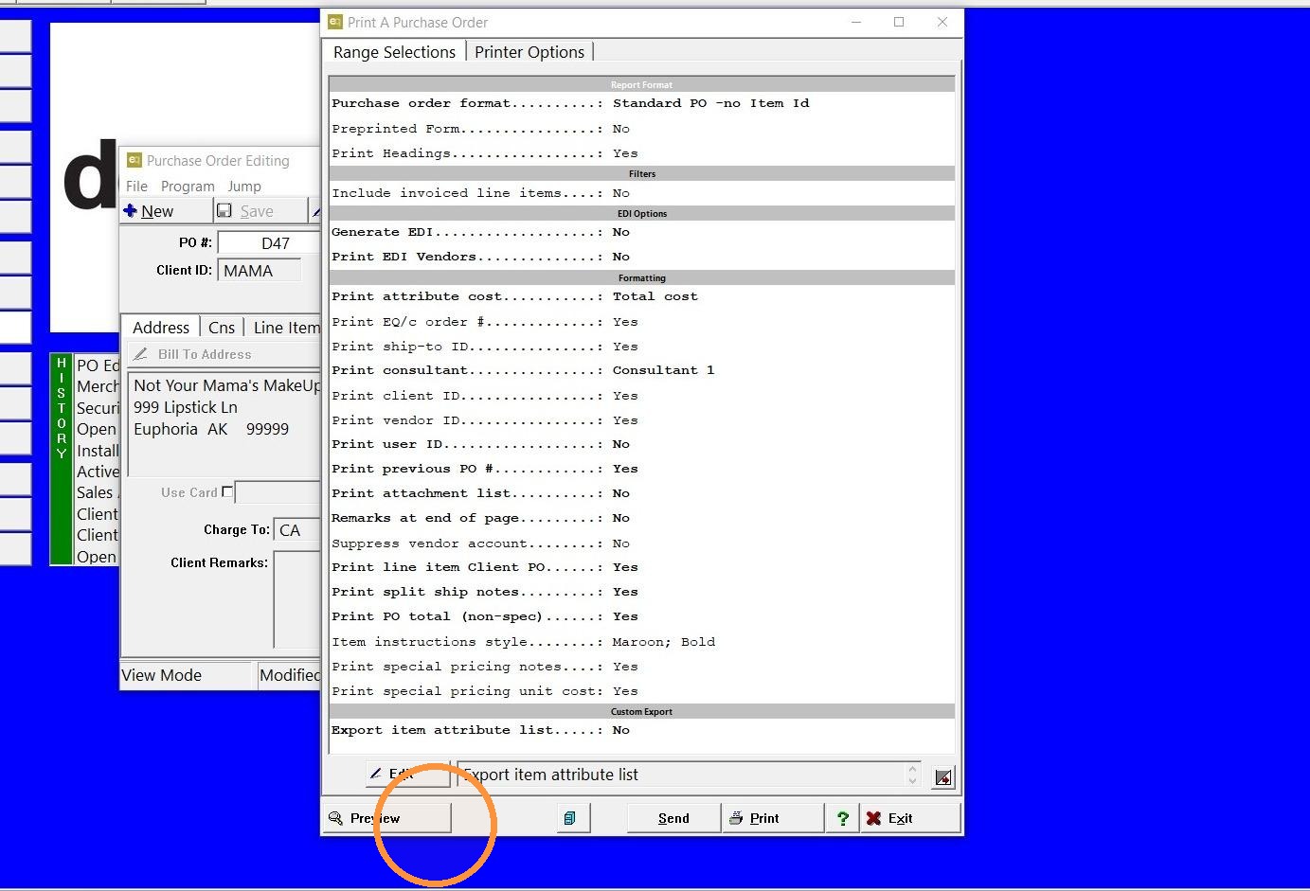Open Program menu in Purchase Order Editing
The width and height of the screenshot is (1310, 891).
coord(188,187)
